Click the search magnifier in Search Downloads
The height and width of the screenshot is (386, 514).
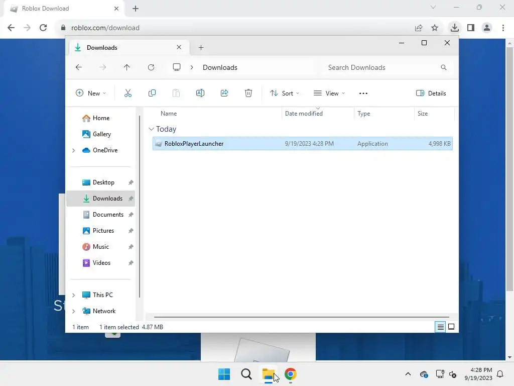coord(444,67)
